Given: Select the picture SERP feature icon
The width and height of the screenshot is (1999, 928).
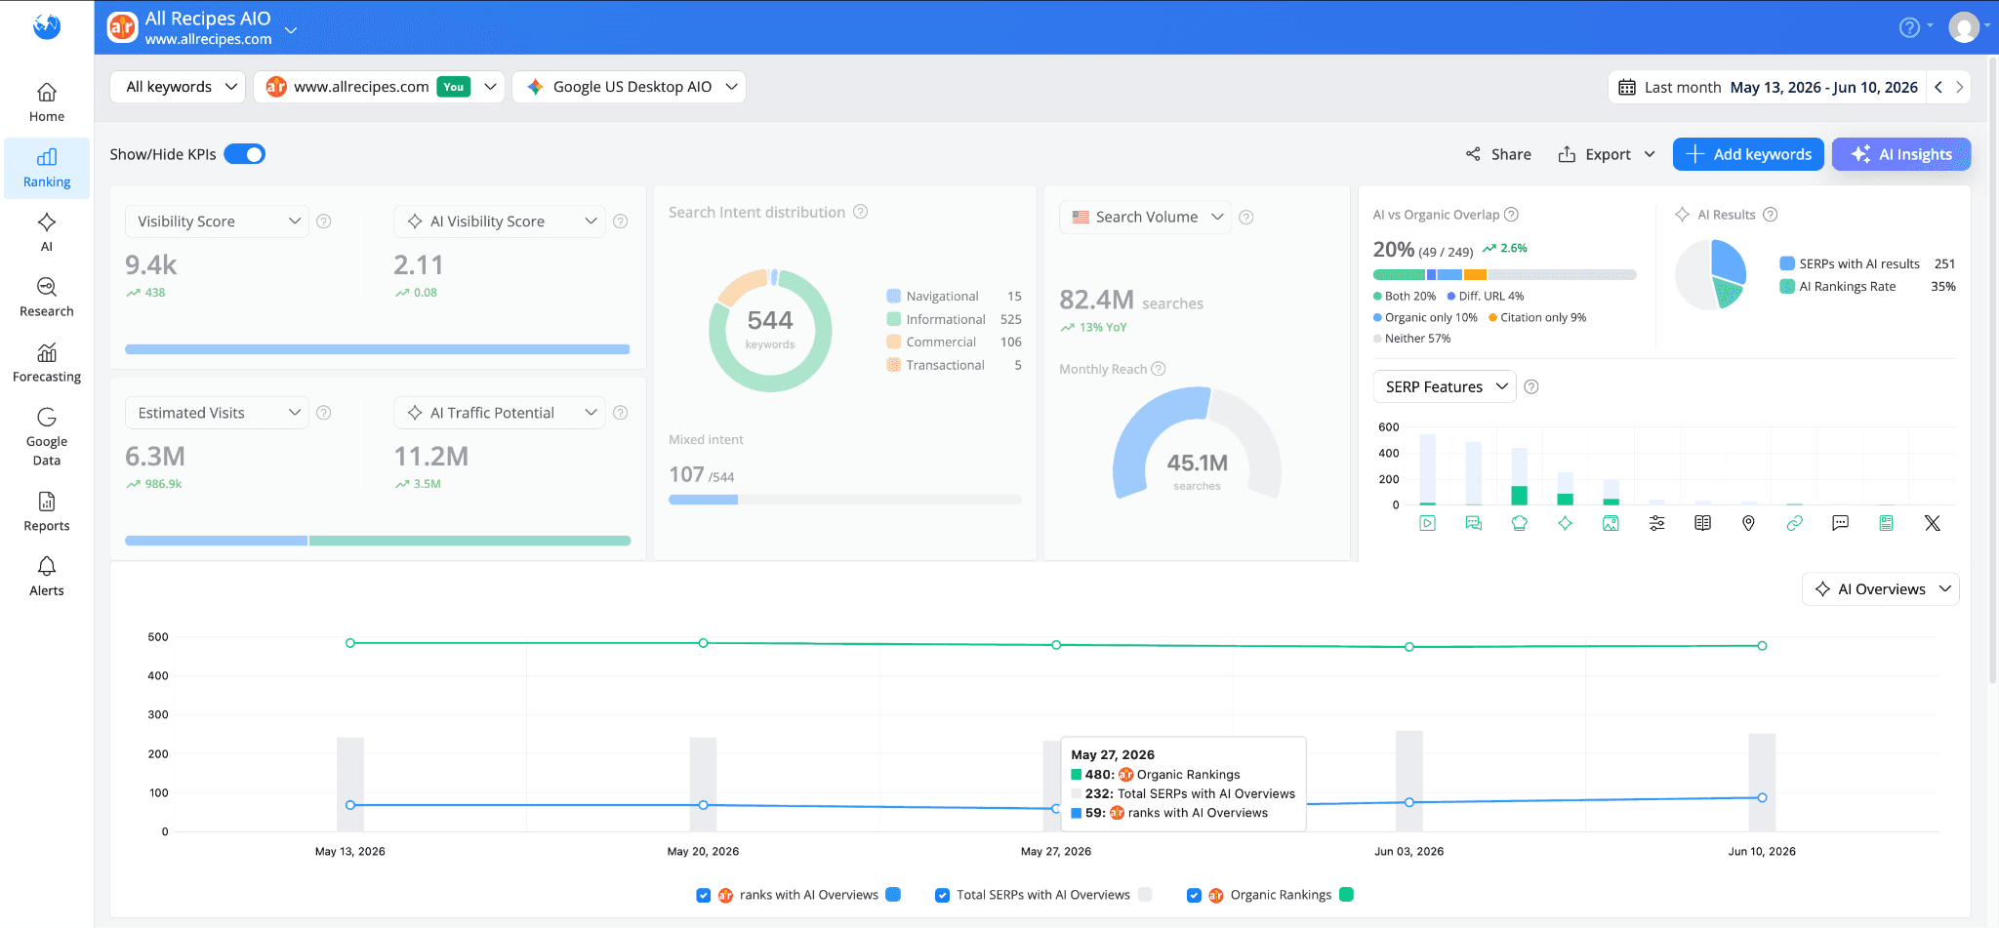Looking at the screenshot, I should pos(1611,523).
